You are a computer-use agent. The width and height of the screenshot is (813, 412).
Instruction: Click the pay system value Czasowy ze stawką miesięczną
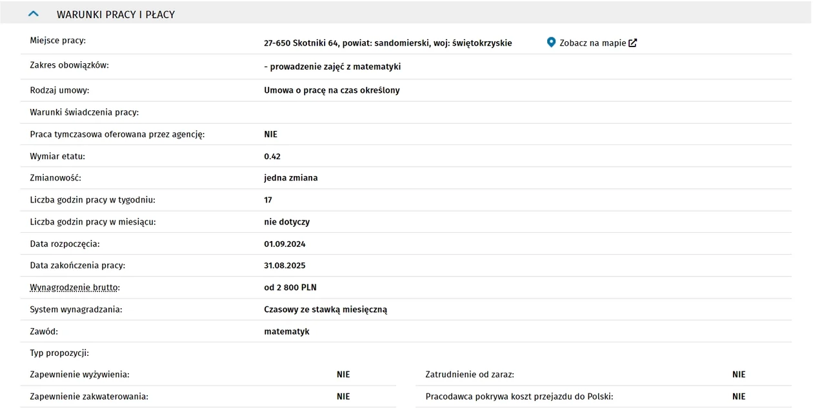[x=325, y=309]
